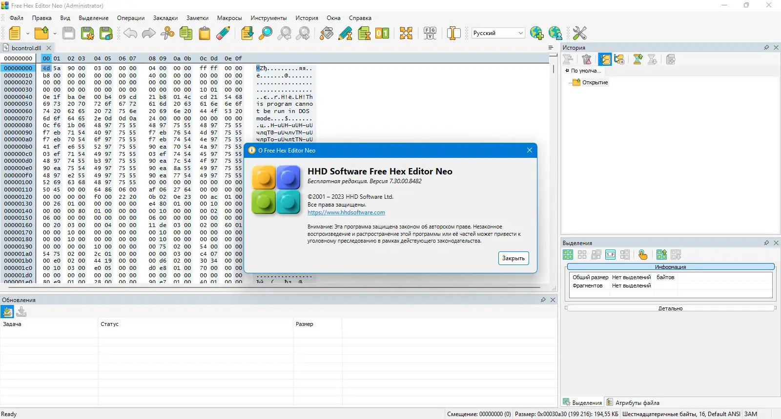781x419 pixels.
Task: Click the 1..F range icon in Selections
Action: 610,255
